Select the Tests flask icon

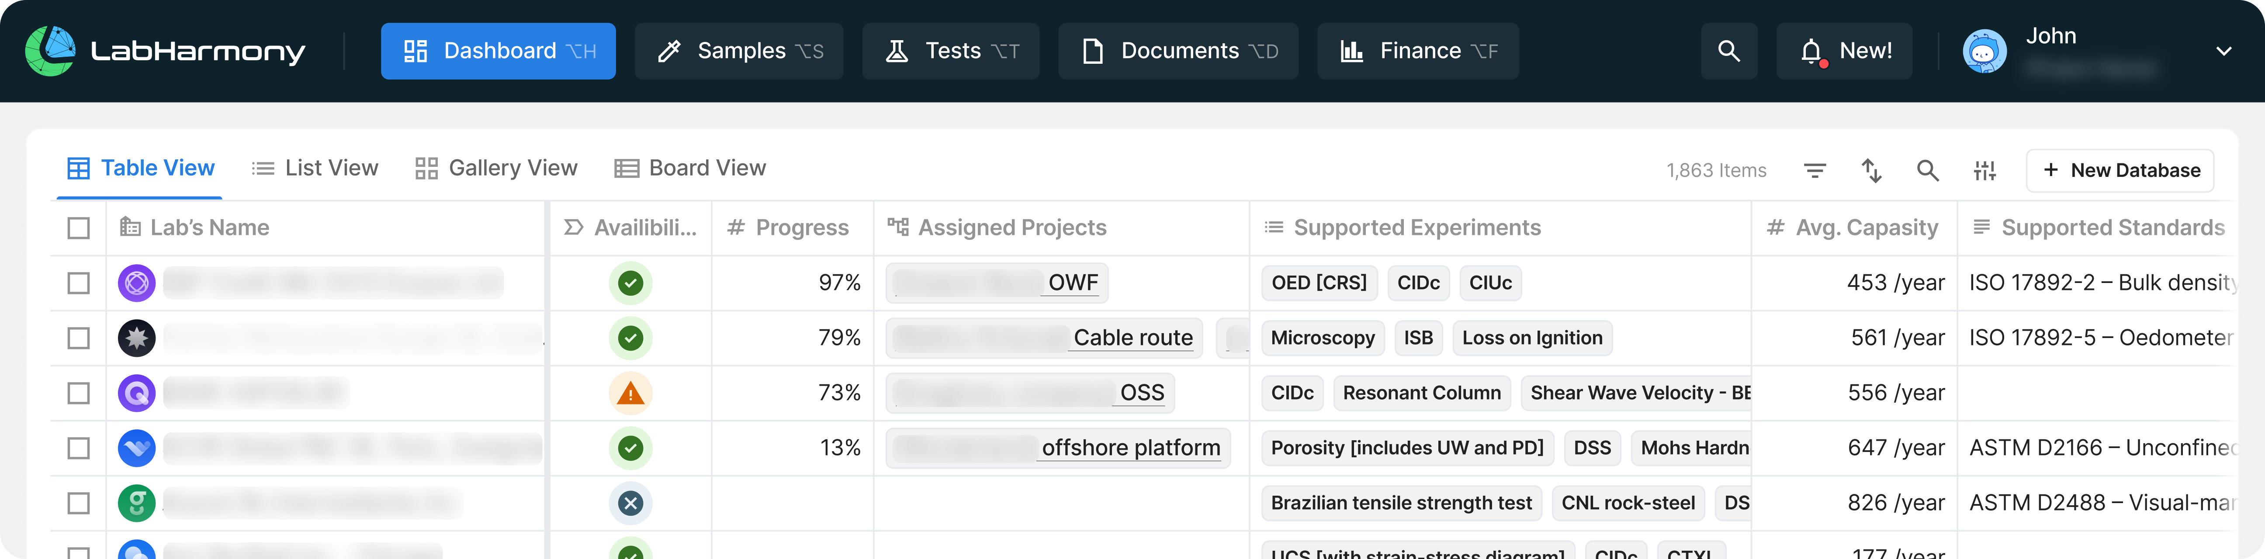(898, 51)
